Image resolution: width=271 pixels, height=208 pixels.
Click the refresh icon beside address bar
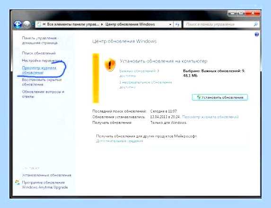click(177, 25)
